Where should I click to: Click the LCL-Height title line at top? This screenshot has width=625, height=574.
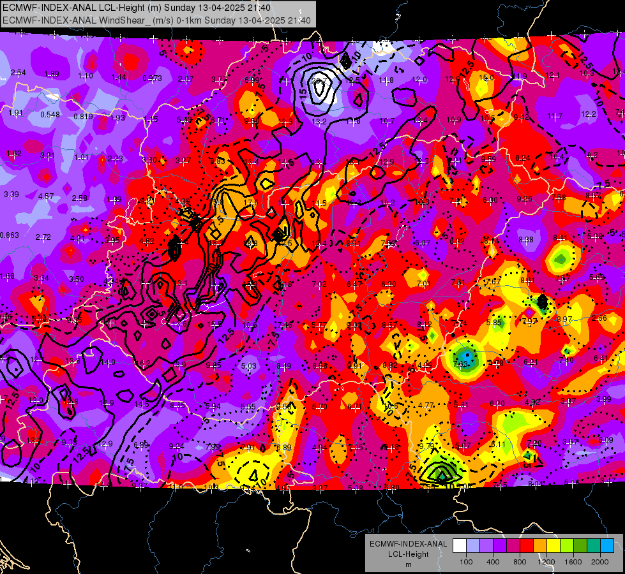[x=137, y=8]
